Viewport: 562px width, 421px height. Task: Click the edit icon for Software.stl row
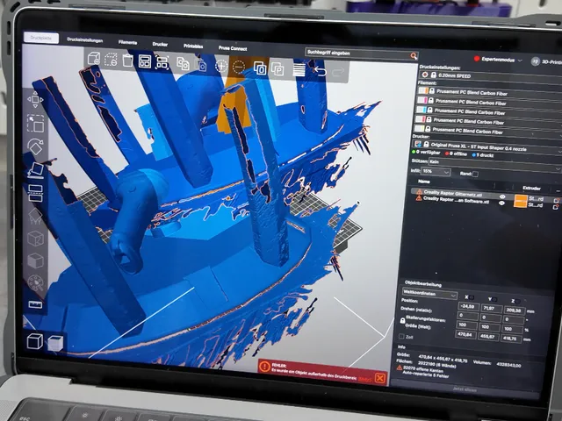(556, 207)
